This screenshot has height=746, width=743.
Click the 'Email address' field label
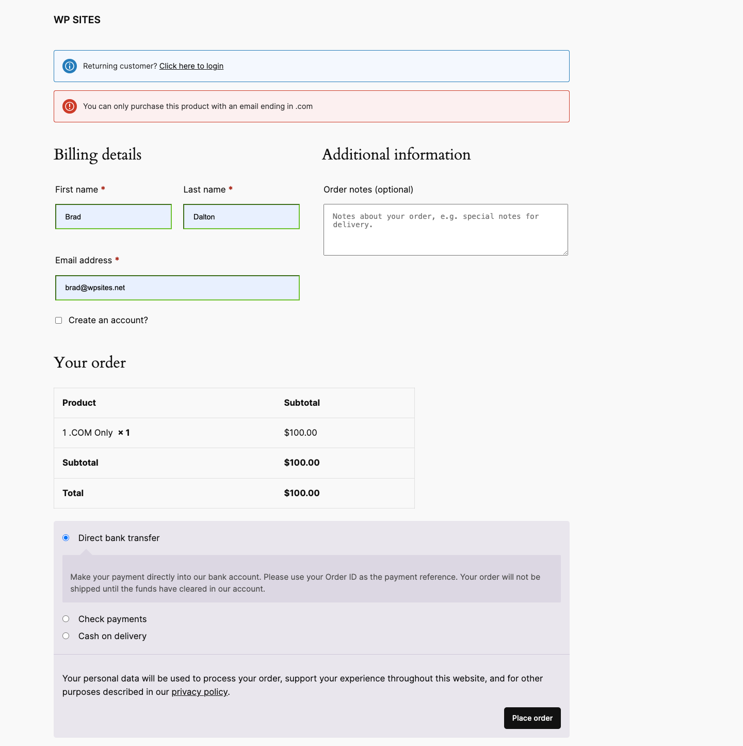click(84, 260)
